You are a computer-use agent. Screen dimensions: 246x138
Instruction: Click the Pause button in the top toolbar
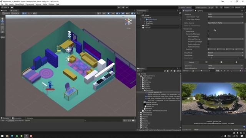click(x=123, y=7)
